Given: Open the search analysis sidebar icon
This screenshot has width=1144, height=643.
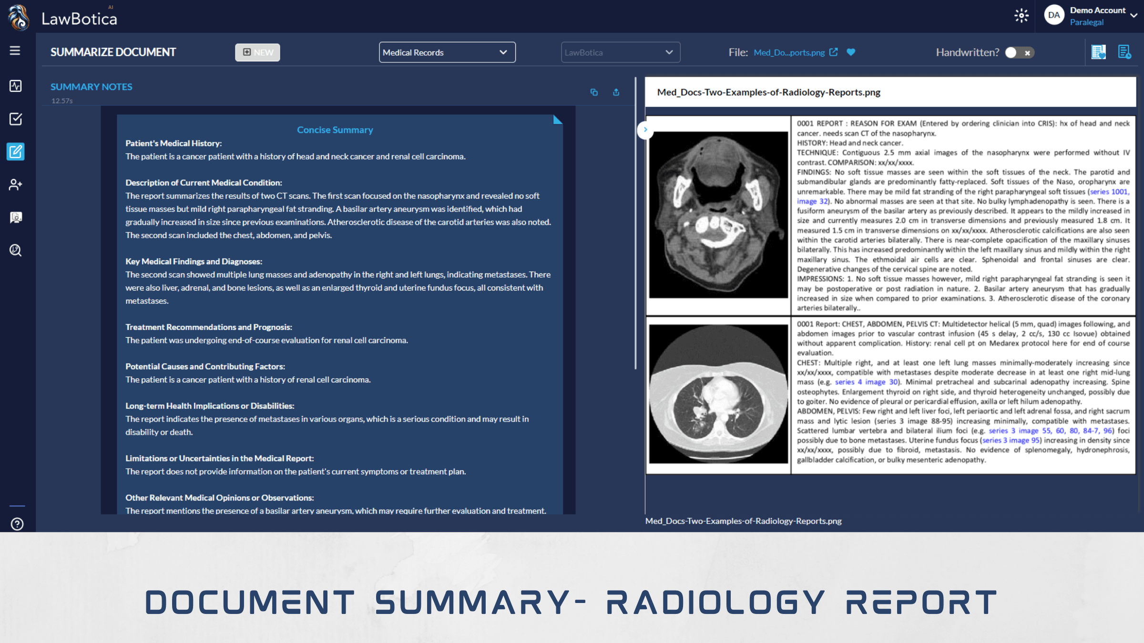Looking at the screenshot, I should point(15,250).
